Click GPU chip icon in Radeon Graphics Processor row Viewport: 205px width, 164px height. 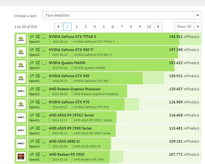[x=32, y=89]
